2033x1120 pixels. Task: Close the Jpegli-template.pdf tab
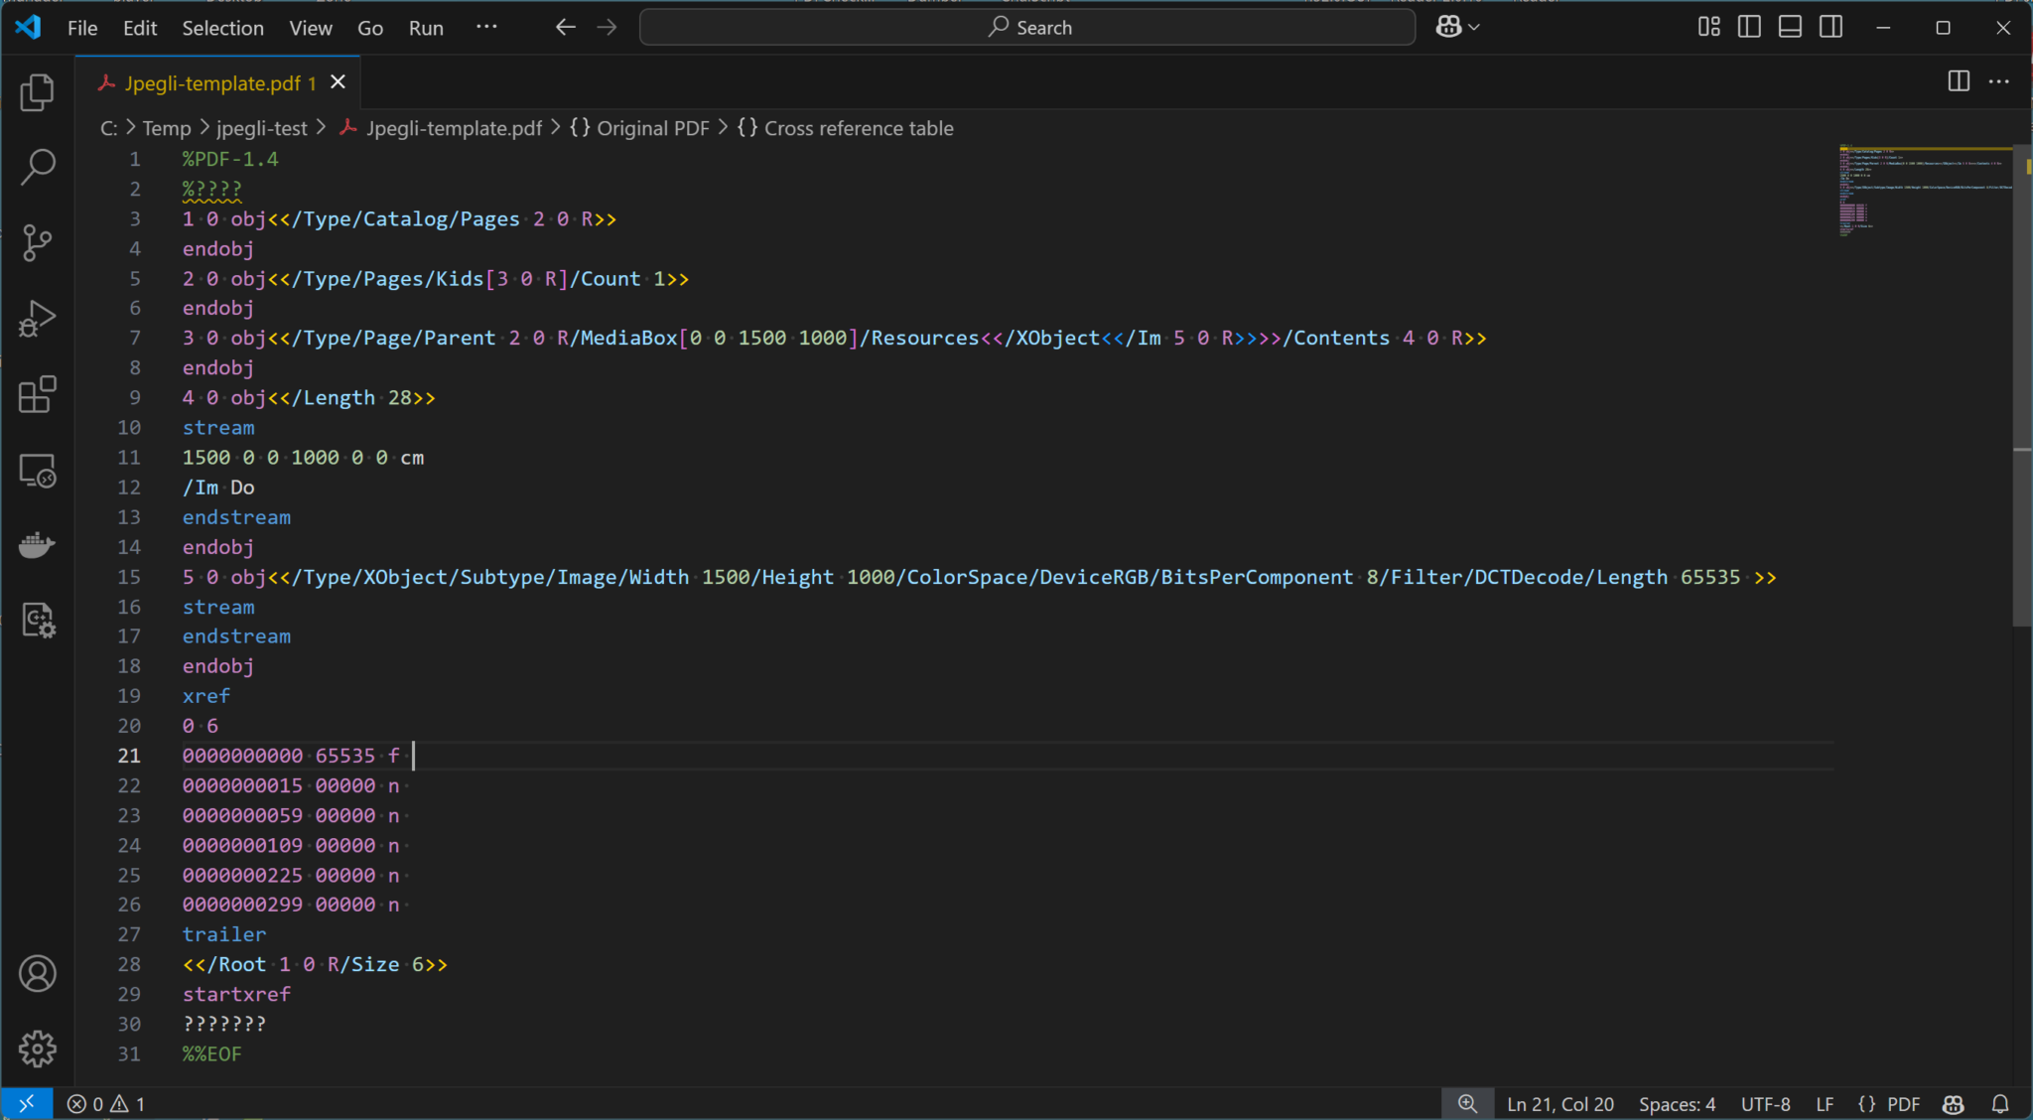[x=339, y=82]
